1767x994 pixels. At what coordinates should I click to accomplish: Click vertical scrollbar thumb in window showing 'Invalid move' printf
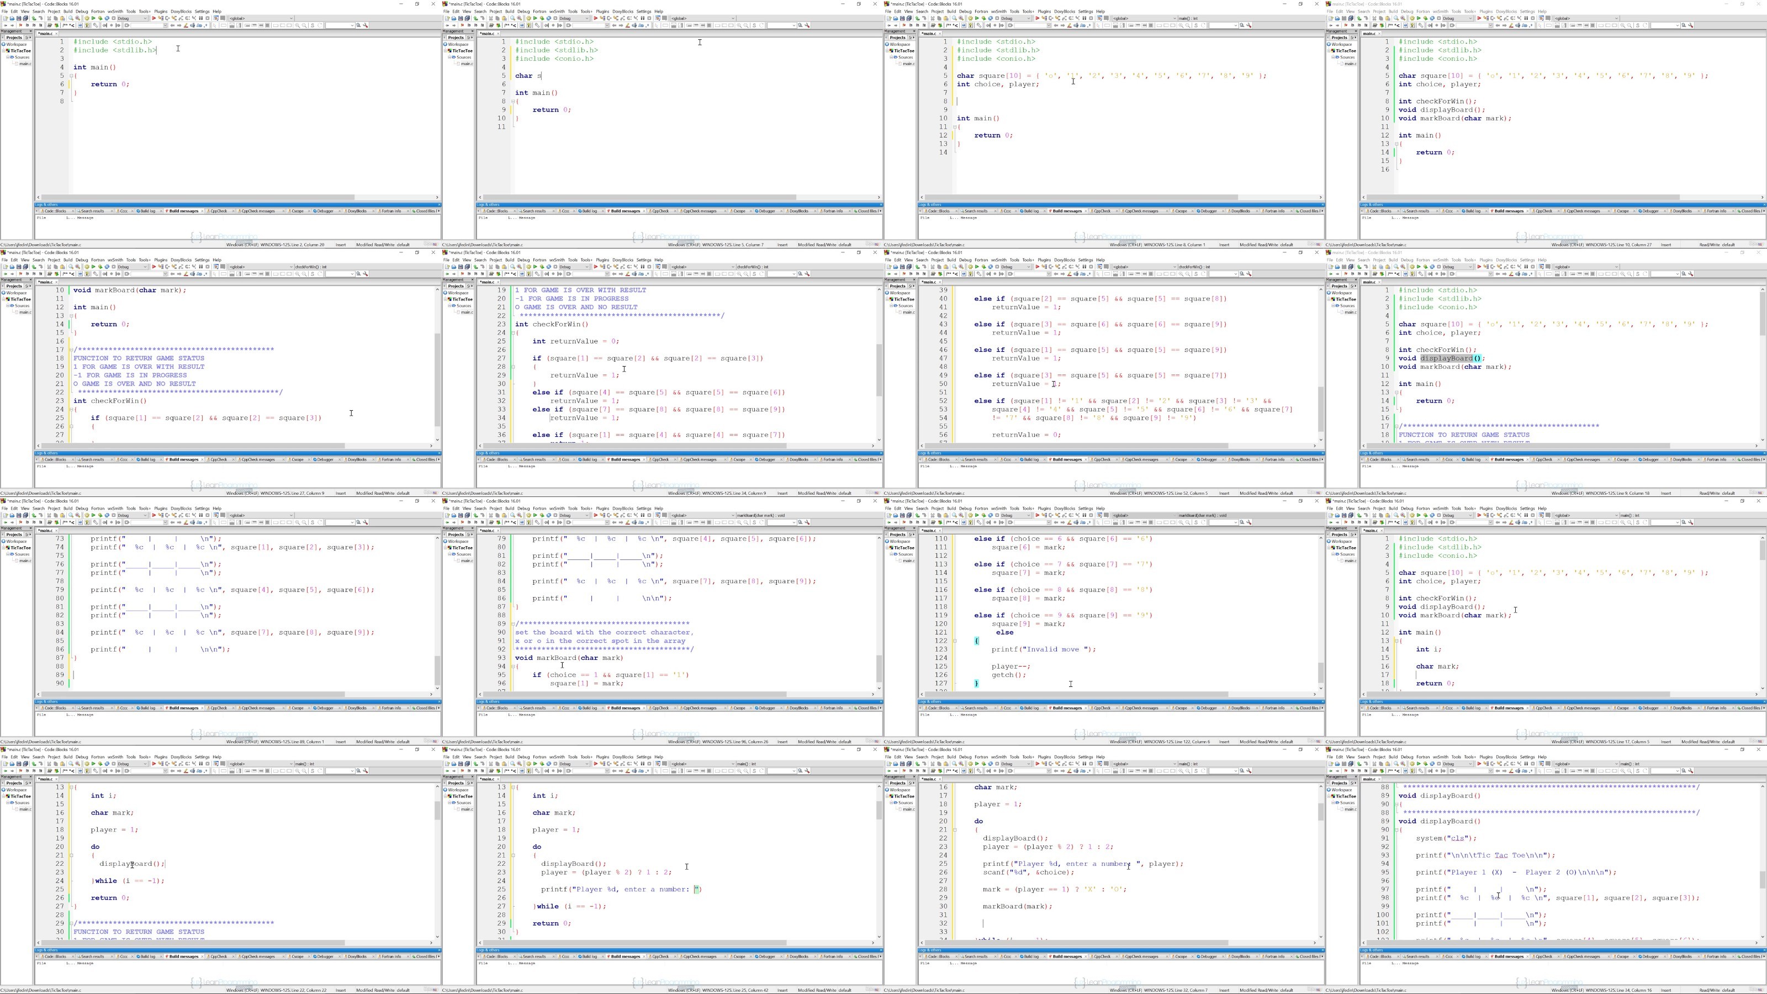[x=1320, y=672]
